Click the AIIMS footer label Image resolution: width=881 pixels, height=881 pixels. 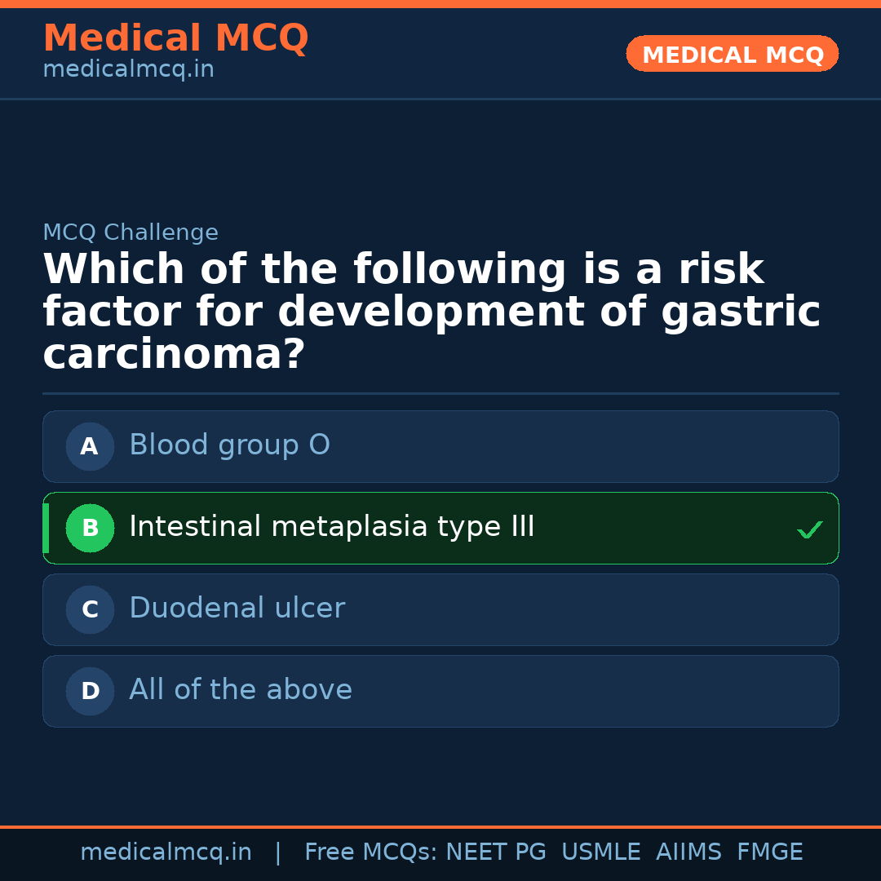(689, 851)
